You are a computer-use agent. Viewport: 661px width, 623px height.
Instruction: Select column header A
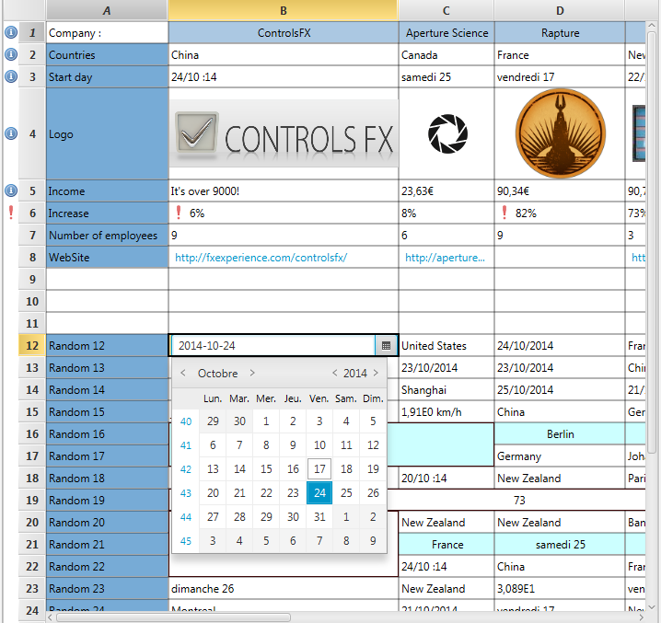click(x=107, y=10)
